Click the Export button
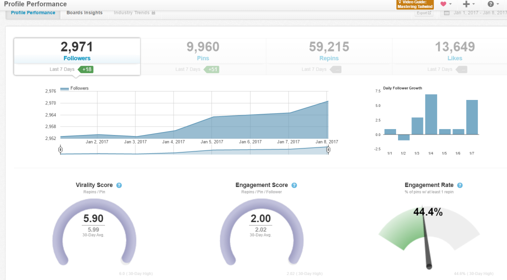 pos(424,13)
